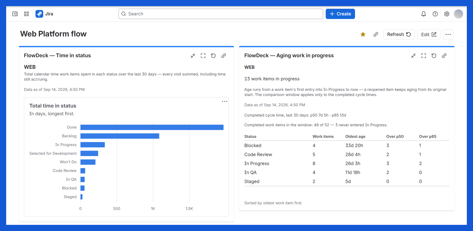Copy dashboard link next to star

376,34
